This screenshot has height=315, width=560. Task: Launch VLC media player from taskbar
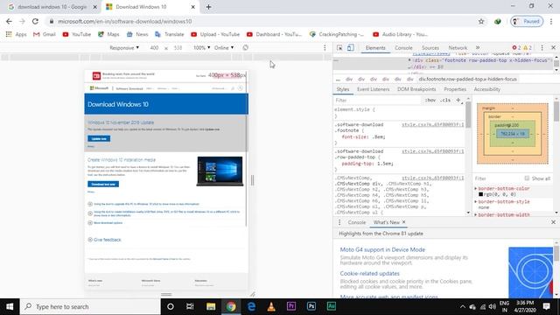tap(271, 306)
